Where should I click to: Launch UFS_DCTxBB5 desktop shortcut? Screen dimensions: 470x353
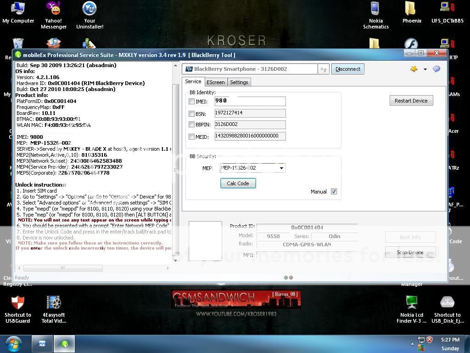coord(447,12)
